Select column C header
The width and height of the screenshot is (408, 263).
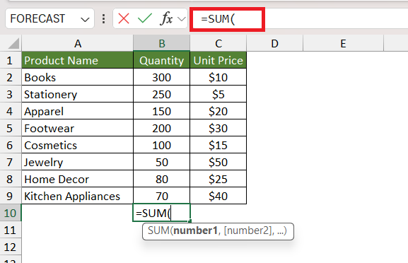click(218, 43)
